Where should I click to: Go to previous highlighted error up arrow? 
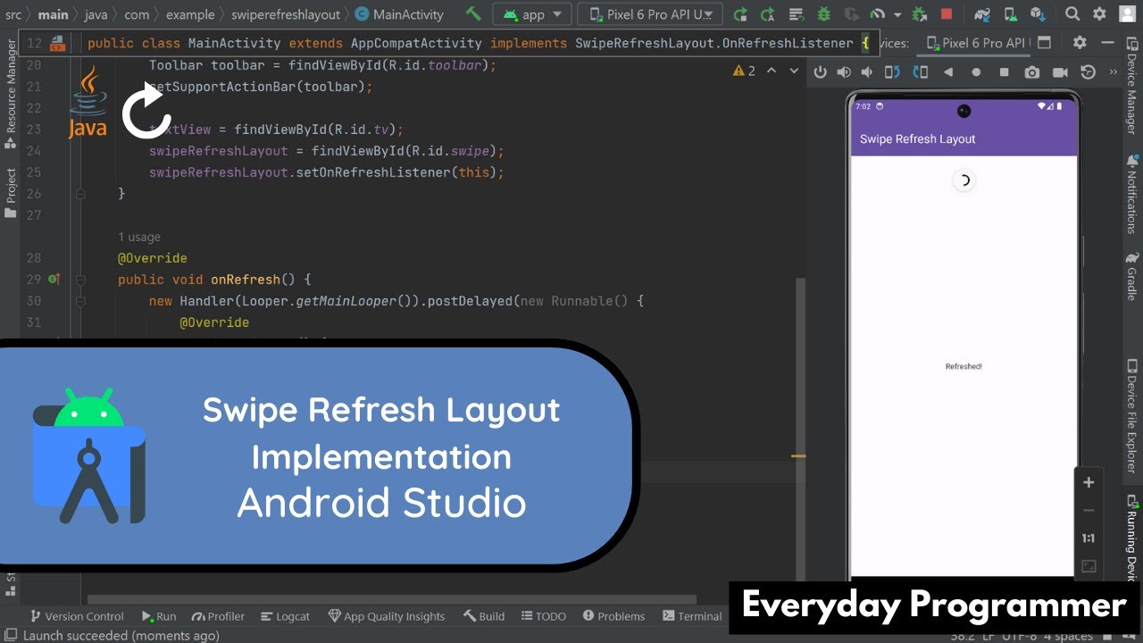pos(772,71)
